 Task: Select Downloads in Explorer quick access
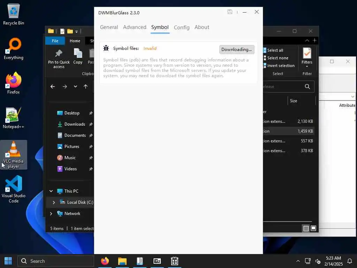[75, 124]
